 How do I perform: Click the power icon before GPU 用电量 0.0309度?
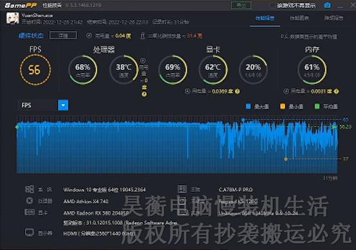tap(187, 91)
